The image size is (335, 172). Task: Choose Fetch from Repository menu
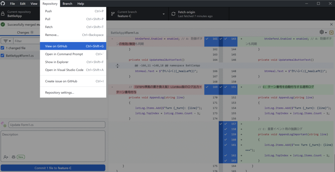[73, 27]
